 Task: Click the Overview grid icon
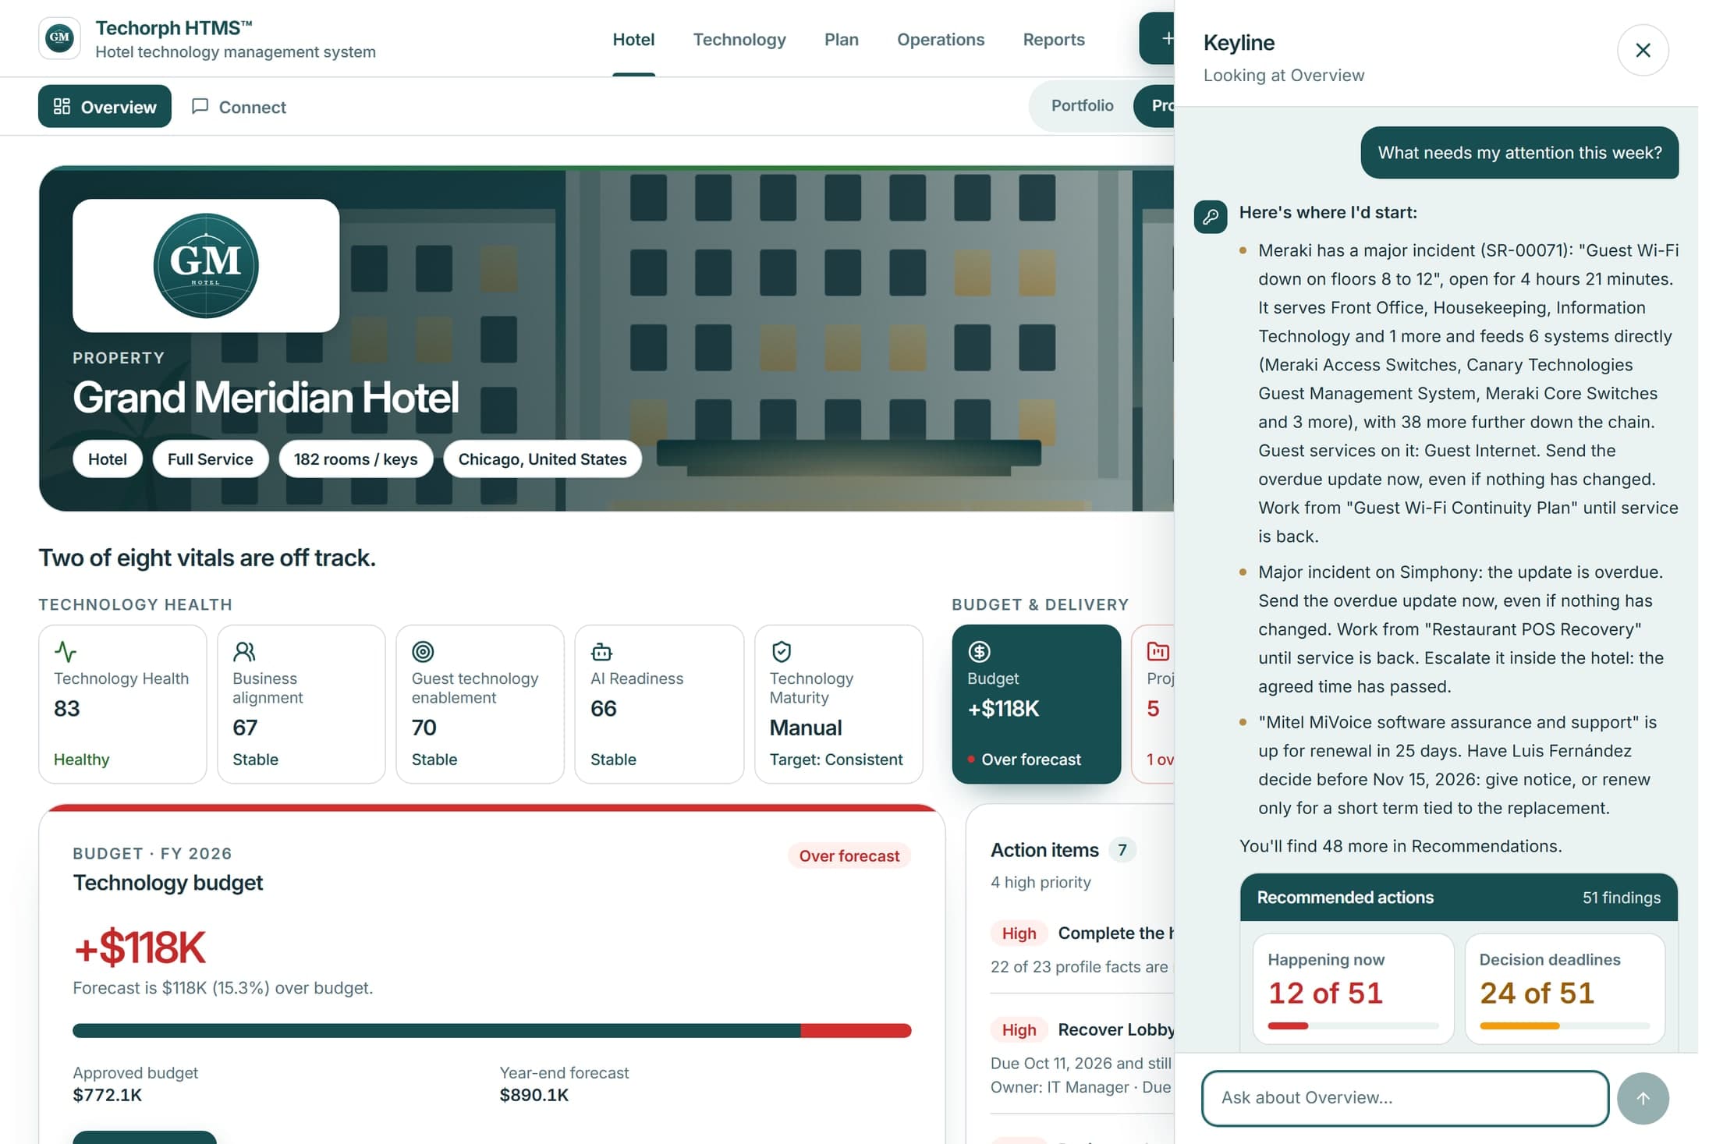pos(62,106)
